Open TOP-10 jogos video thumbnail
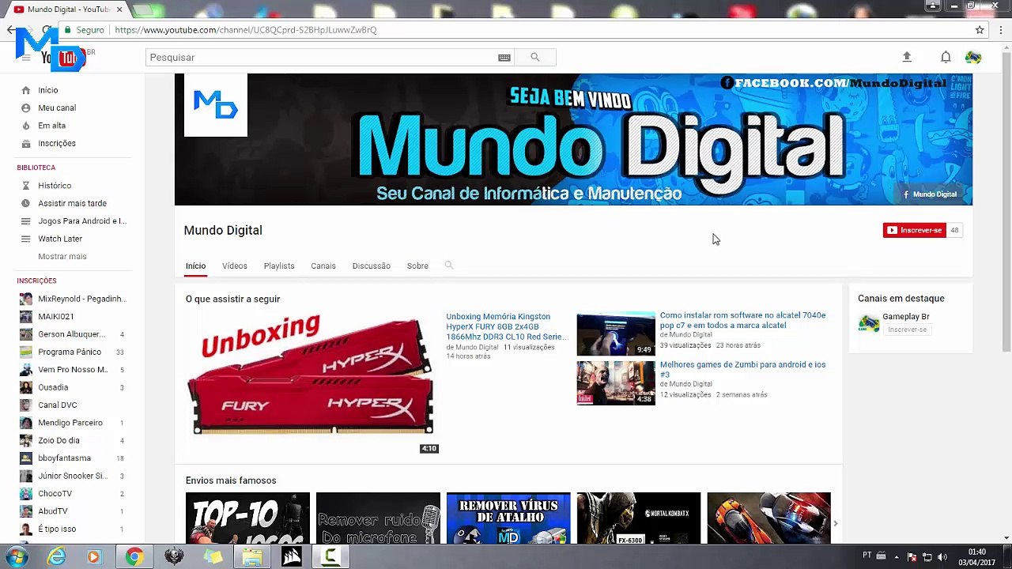Image resolution: width=1012 pixels, height=569 pixels. [x=247, y=518]
